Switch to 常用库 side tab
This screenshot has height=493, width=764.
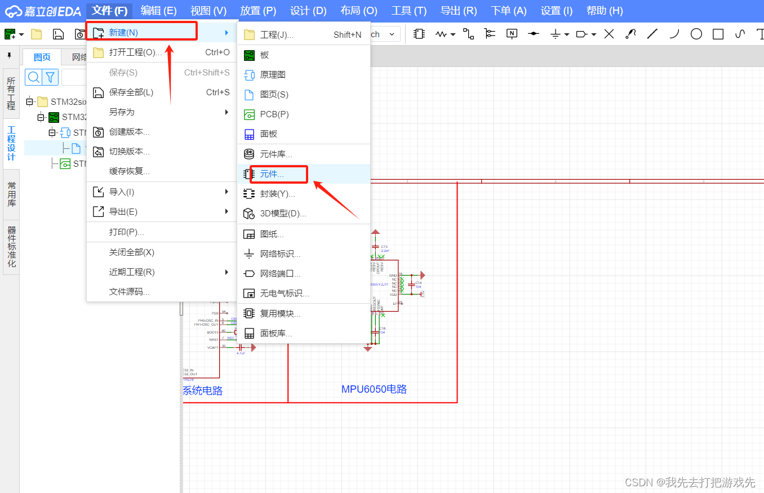coord(11,194)
